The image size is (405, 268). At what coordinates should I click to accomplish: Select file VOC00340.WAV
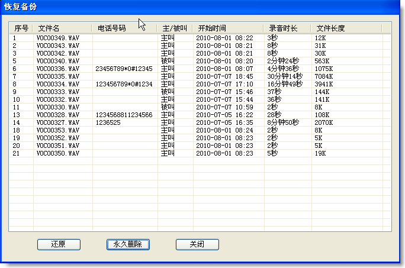tap(58, 61)
